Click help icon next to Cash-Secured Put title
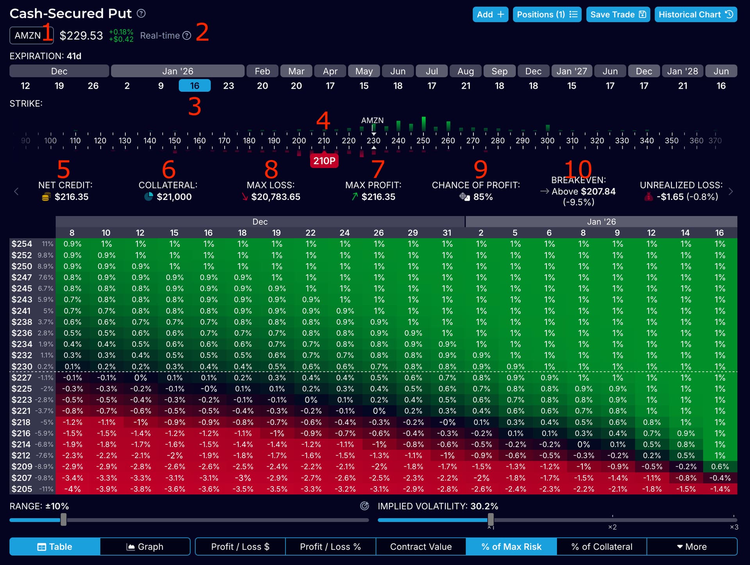This screenshot has width=750, height=565. tap(141, 14)
